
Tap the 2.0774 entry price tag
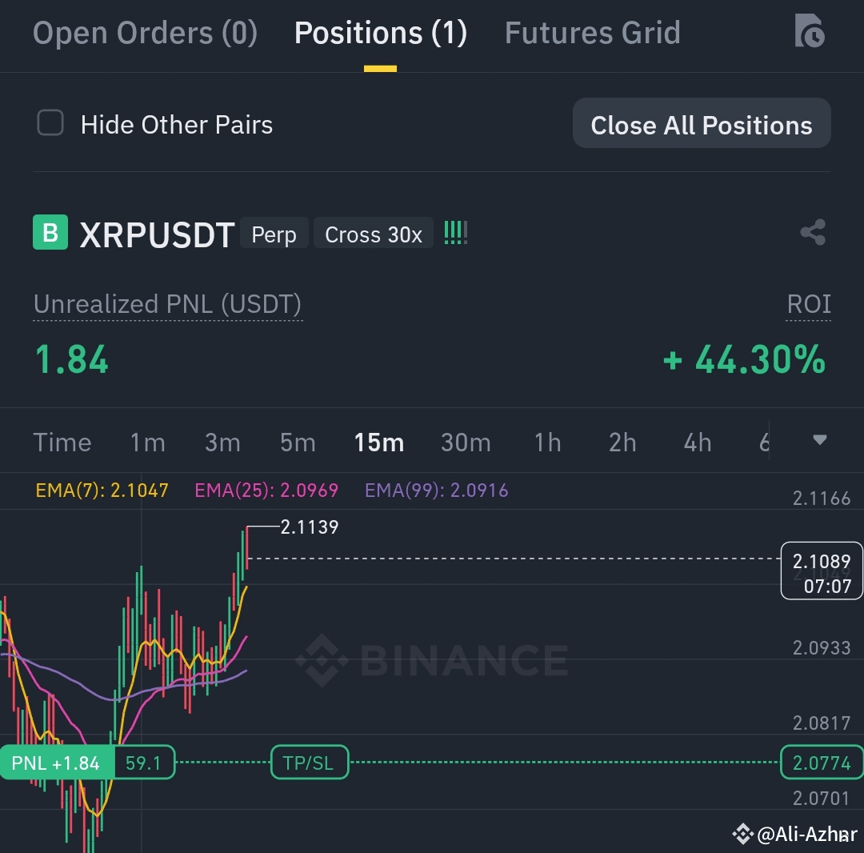822,763
